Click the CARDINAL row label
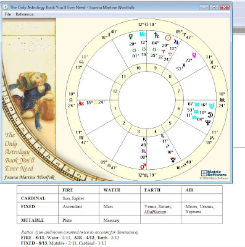 33,198
